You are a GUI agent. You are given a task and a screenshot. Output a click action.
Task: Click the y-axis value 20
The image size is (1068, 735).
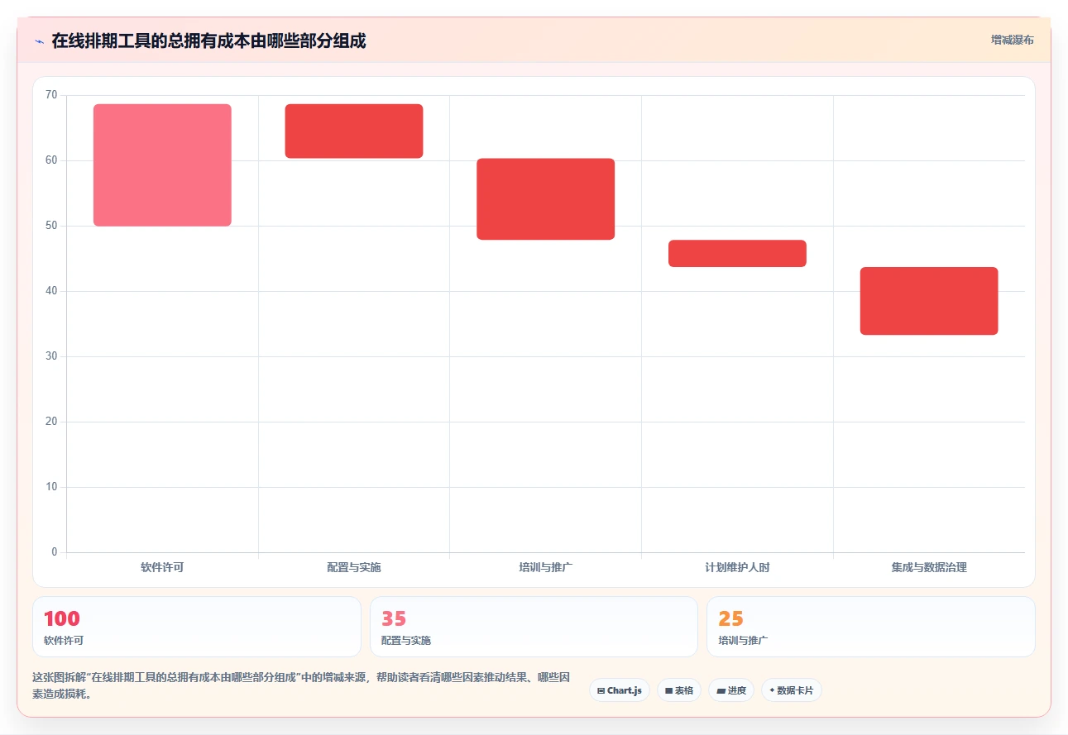[x=51, y=422]
